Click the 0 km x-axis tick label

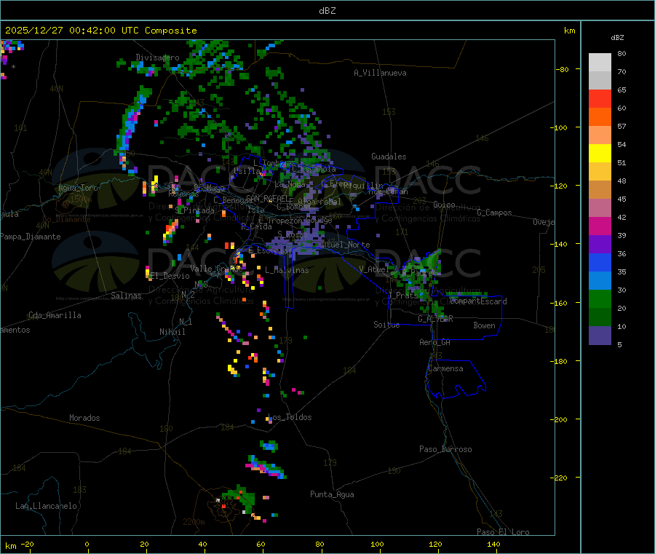coord(87,544)
